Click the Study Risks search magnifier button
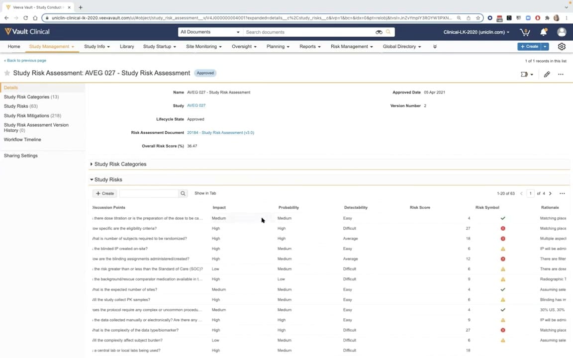The image size is (573, 358). pos(183,193)
